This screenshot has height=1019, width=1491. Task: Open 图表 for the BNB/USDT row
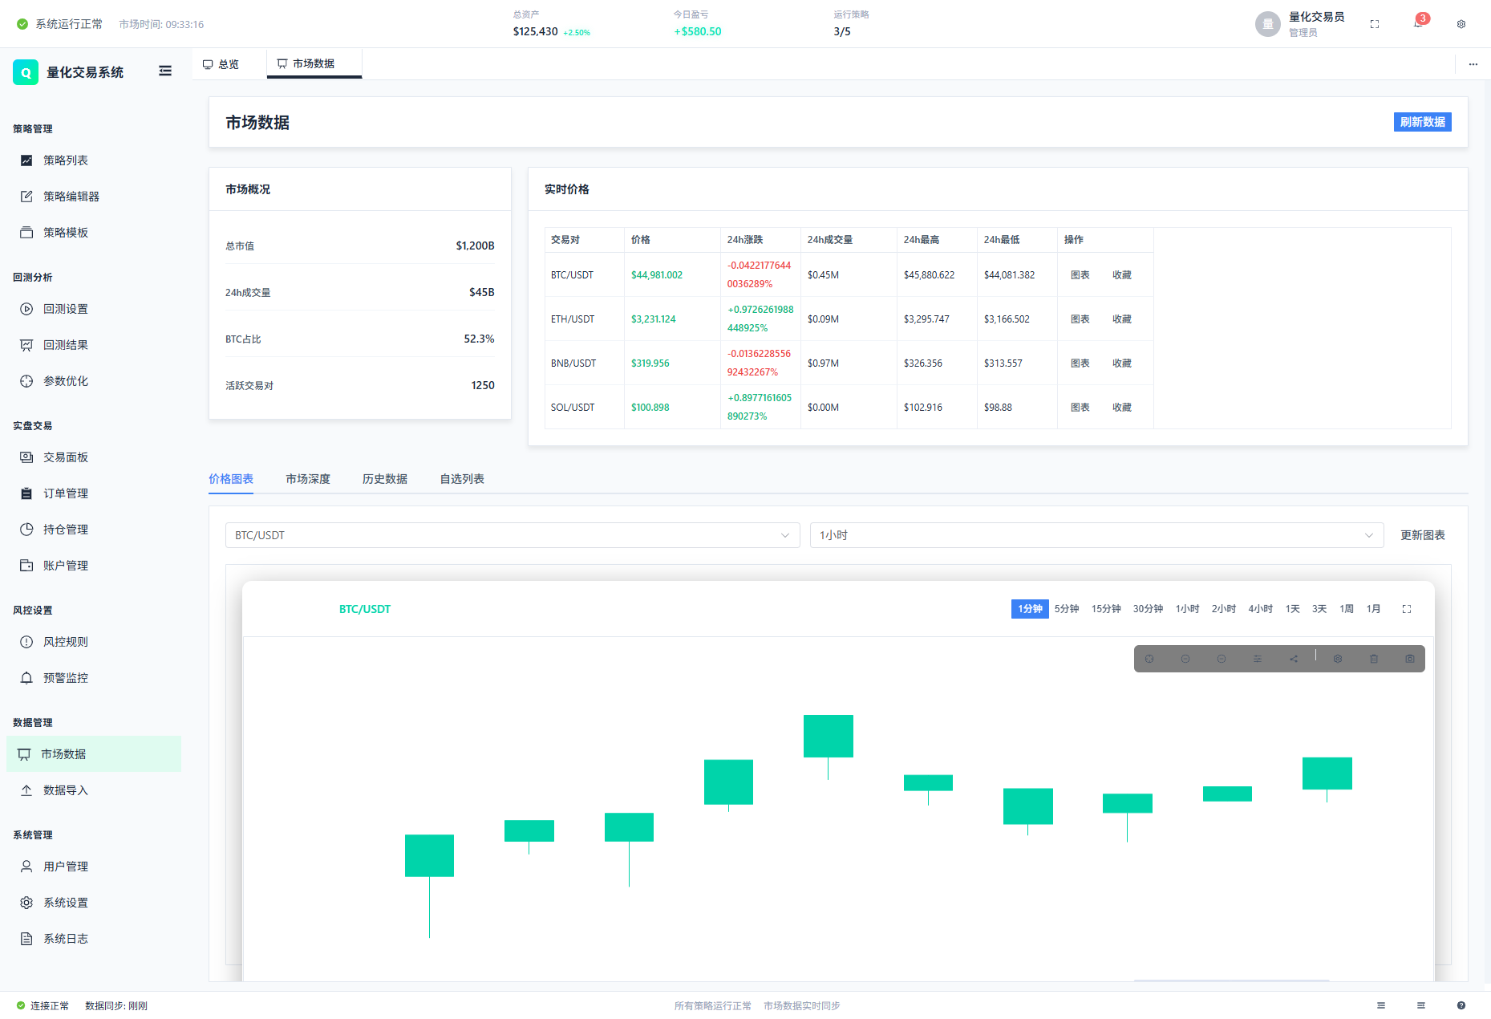click(x=1080, y=363)
